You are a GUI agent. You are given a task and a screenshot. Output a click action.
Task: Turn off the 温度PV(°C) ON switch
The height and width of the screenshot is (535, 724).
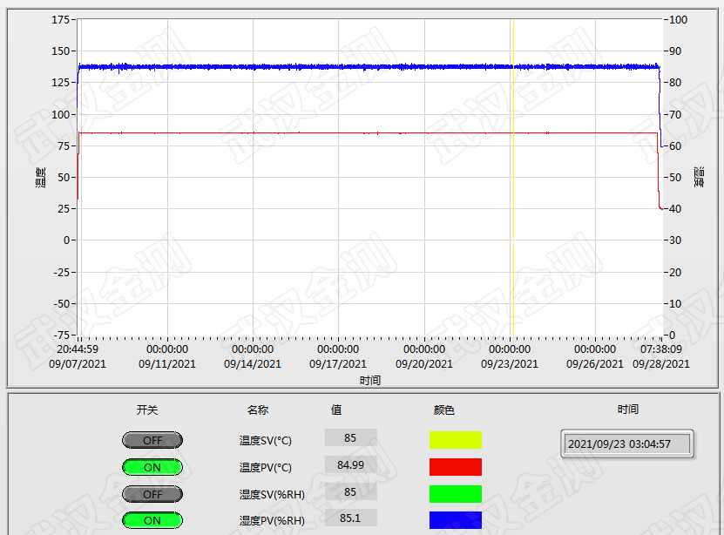pos(152,467)
